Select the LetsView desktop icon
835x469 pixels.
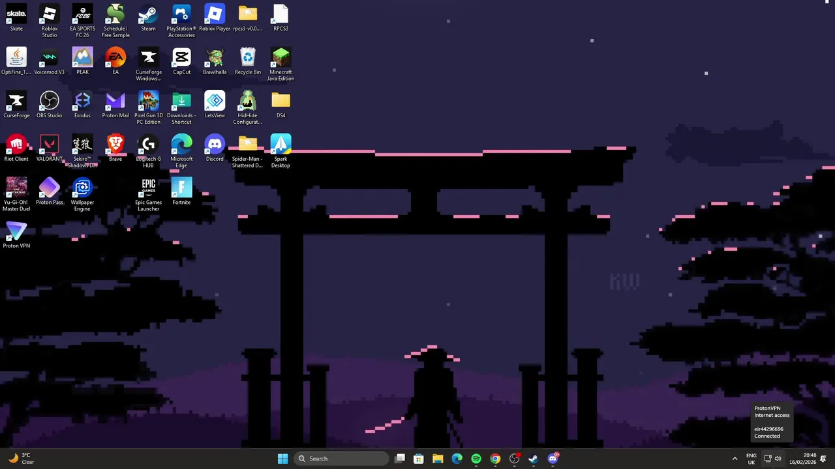coord(215,104)
